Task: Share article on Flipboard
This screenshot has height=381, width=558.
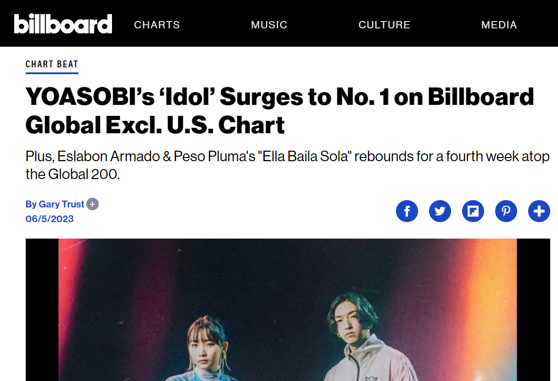Action: pos(473,211)
